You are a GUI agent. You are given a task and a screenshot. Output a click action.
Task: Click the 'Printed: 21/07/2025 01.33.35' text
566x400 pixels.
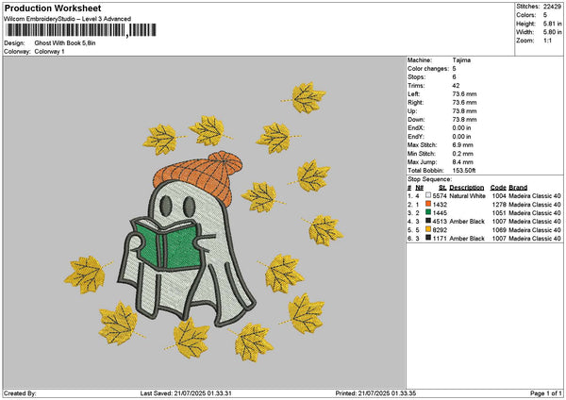[375, 393]
